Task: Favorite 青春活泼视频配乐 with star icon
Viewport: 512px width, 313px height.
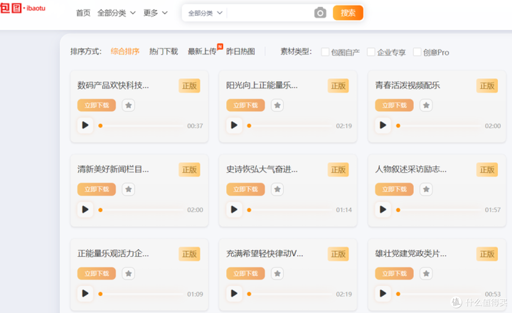Action: pos(426,105)
